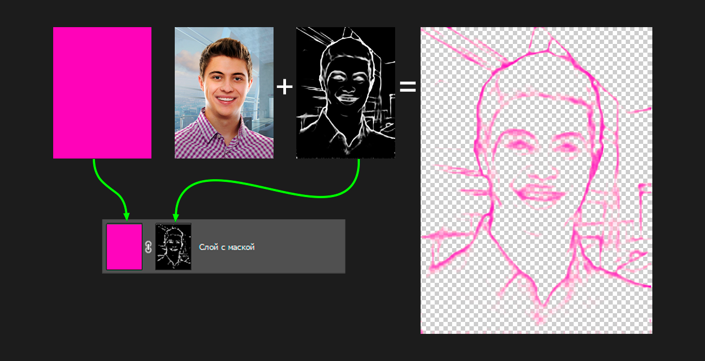Select the layer mask thumbnail in layer row

(x=173, y=247)
